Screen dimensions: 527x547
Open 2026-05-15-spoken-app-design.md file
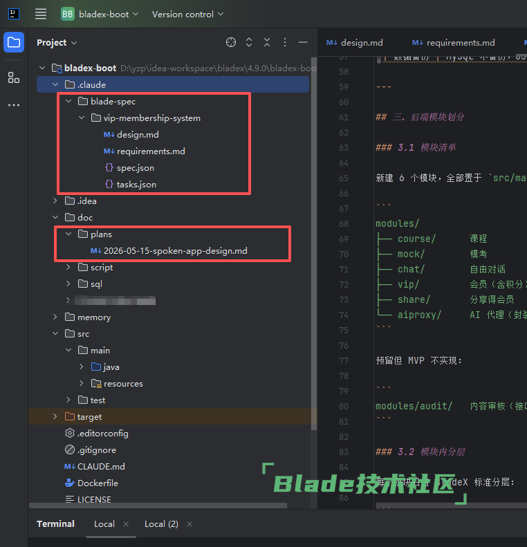[x=176, y=250]
